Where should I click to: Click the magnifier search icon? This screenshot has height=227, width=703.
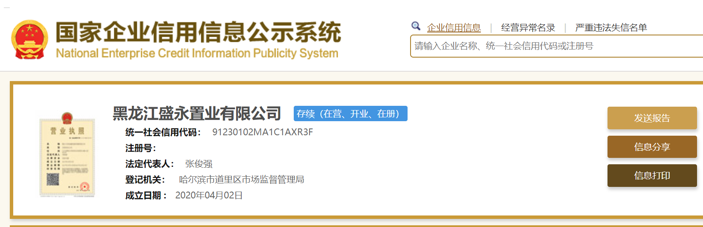click(x=416, y=26)
